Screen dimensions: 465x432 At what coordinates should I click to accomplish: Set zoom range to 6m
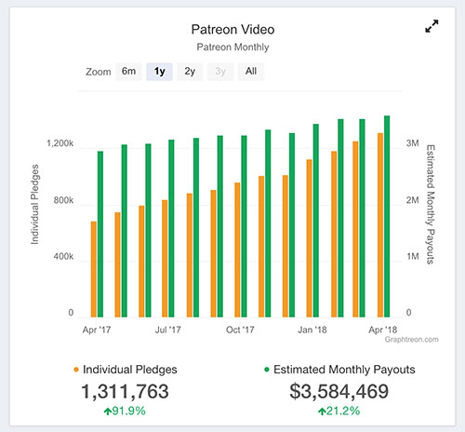[x=128, y=72]
